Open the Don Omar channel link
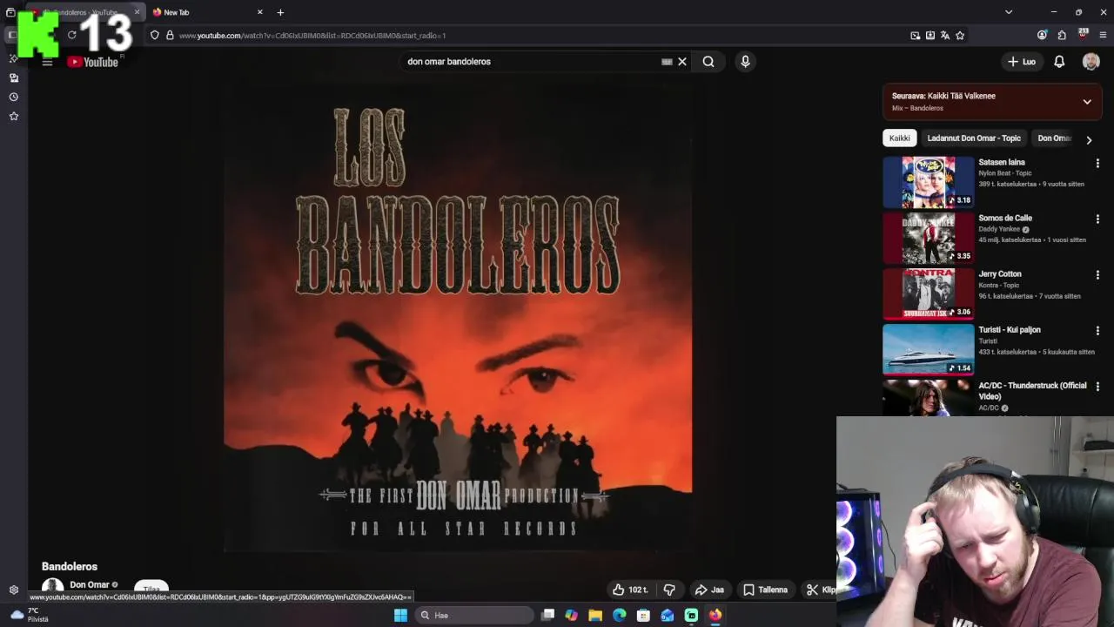This screenshot has height=627, width=1114. click(x=90, y=584)
